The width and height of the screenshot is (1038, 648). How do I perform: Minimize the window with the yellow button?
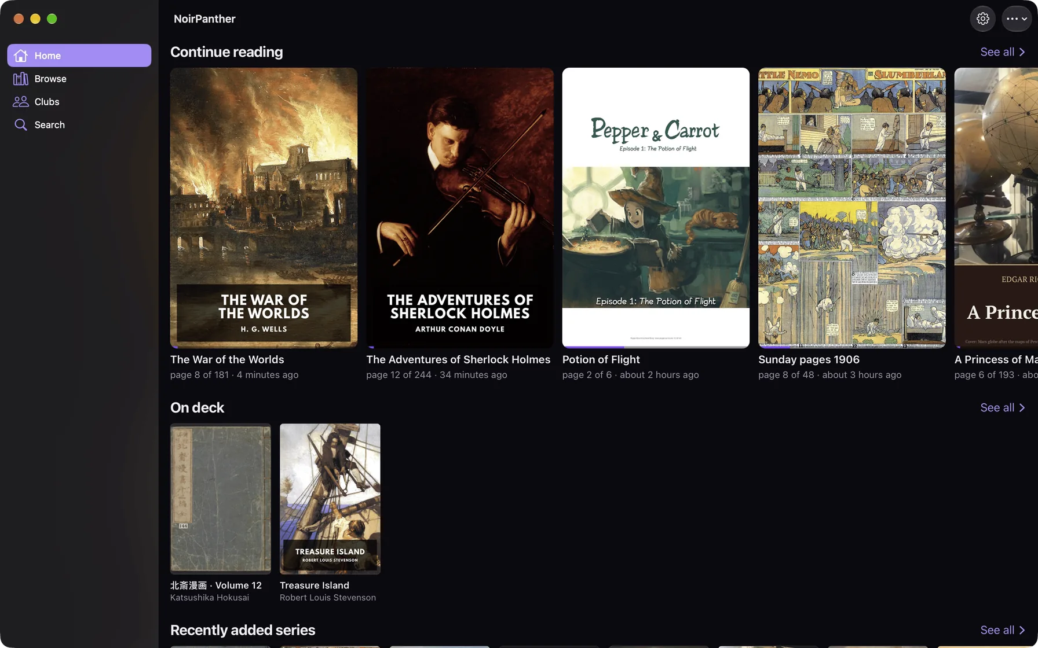(35, 19)
